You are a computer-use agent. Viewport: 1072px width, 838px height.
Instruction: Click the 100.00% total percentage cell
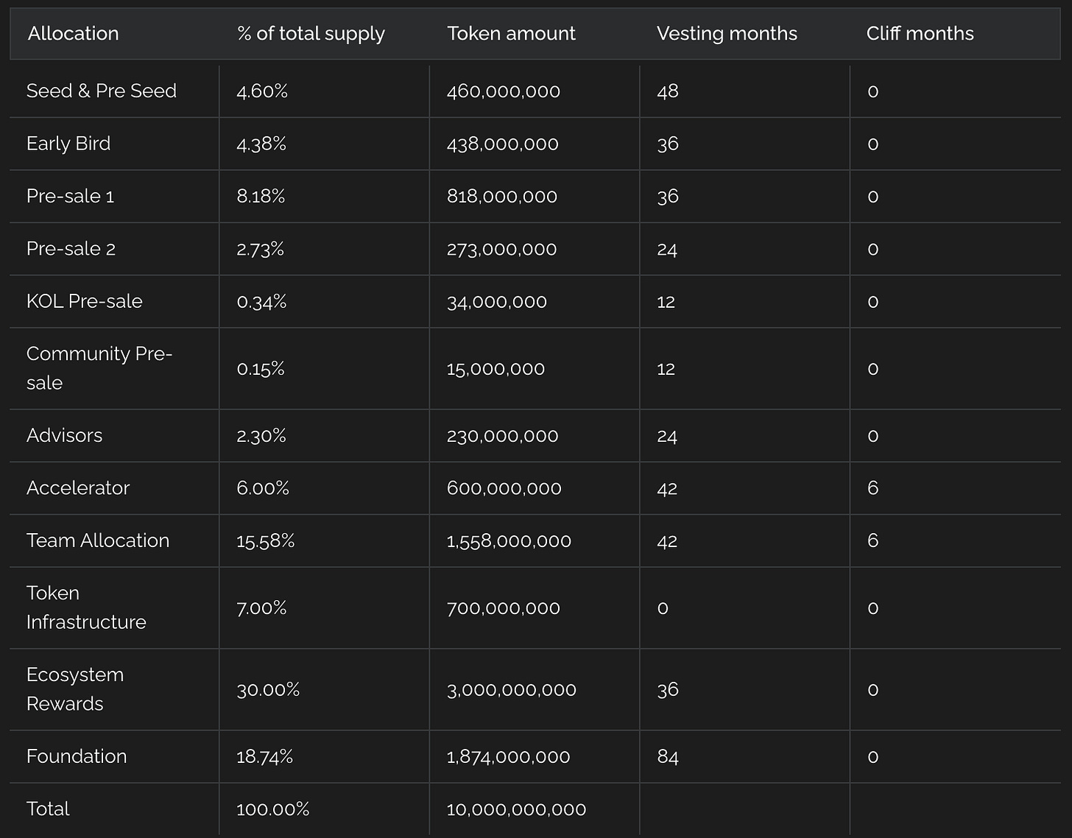click(x=272, y=809)
